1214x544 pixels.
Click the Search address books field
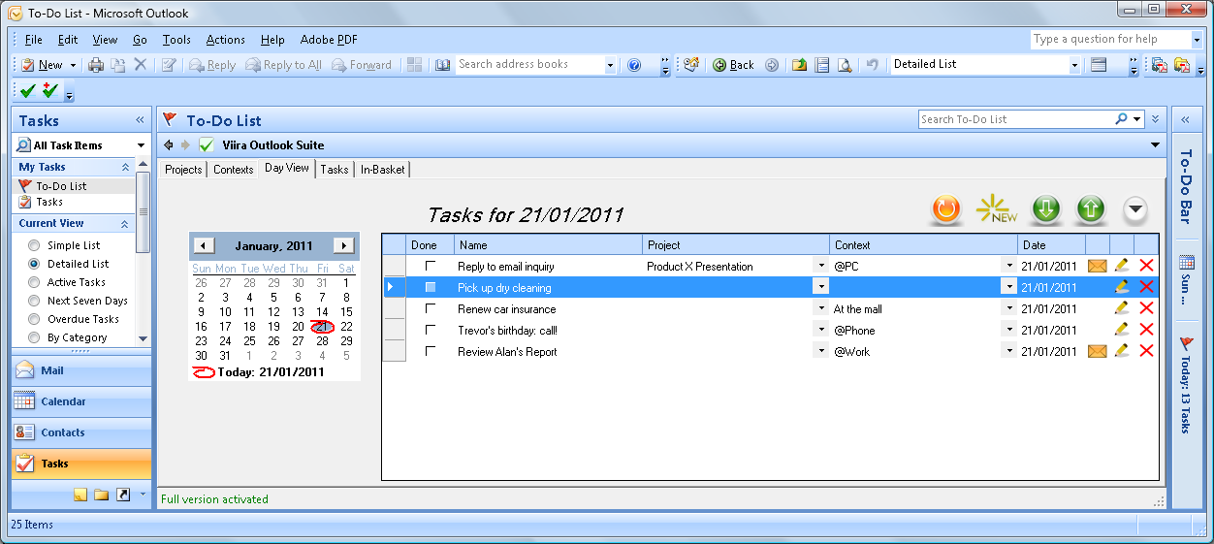click(x=530, y=65)
